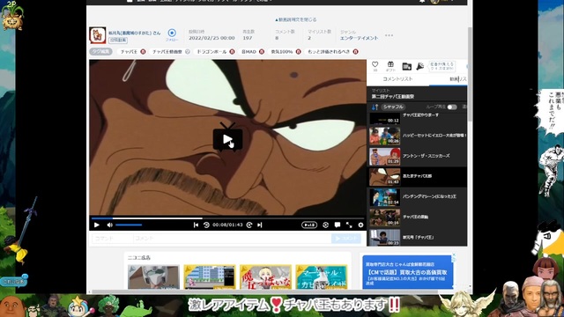
Task: Jump to previous video with skip-back icon
Action: point(196,225)
